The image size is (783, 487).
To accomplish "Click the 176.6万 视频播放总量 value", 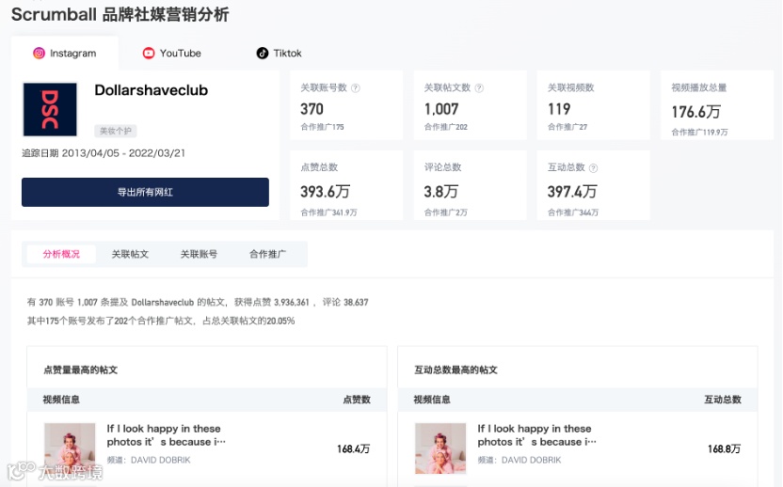I will pyautogui.click(x=695, y=112).
